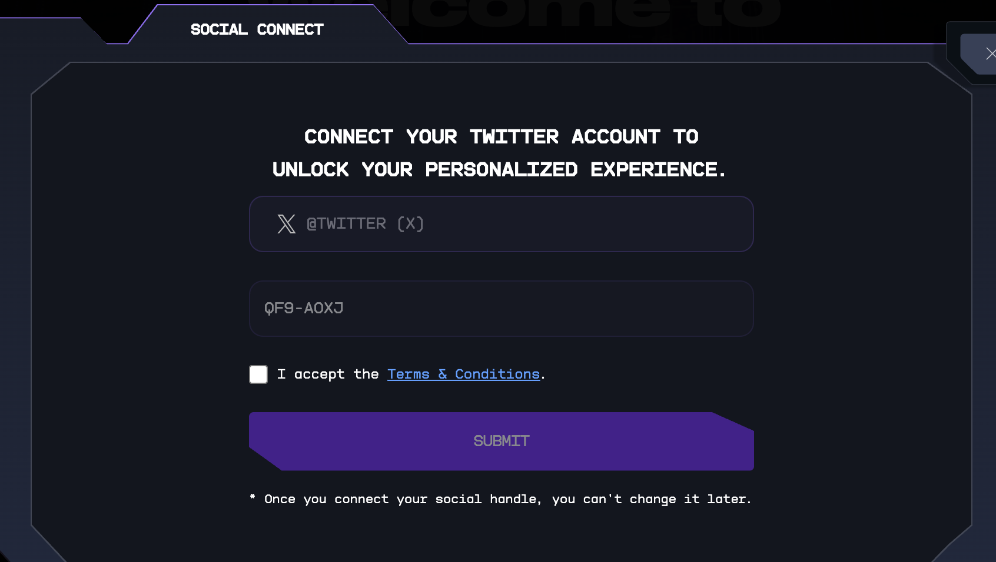This screenshot has height=562, width=996.
Task: Open the Terms & Conditions link
Action: click(x=463, y=374)
